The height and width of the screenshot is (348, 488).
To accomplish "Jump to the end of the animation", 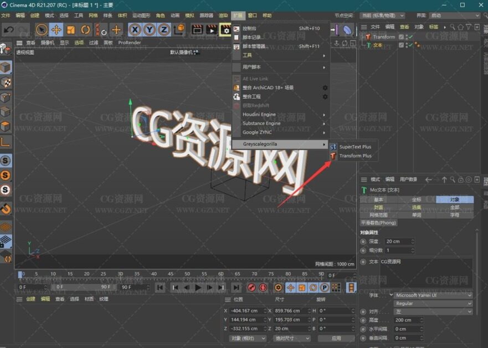I will coord(236,288).
